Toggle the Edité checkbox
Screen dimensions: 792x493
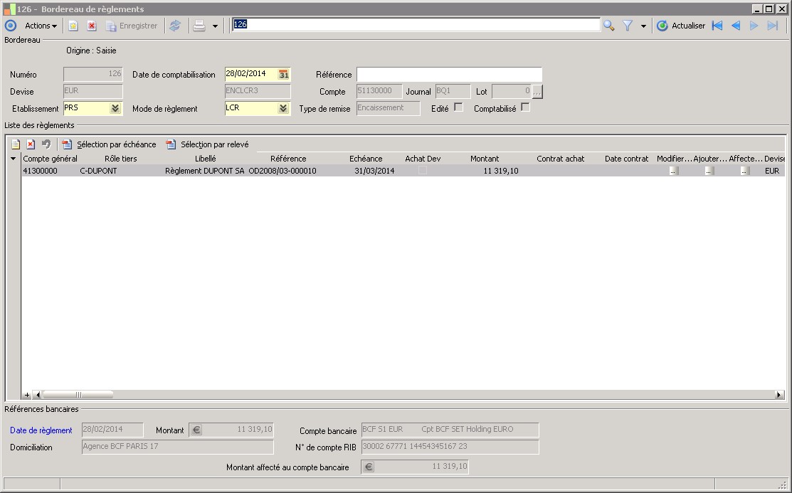pyautogui.click(x=459, y=107)
